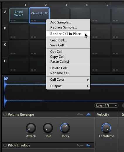Select the blue Pitch Envelope ramp icon
Screen dimensions: 124x152
point(89,145)
